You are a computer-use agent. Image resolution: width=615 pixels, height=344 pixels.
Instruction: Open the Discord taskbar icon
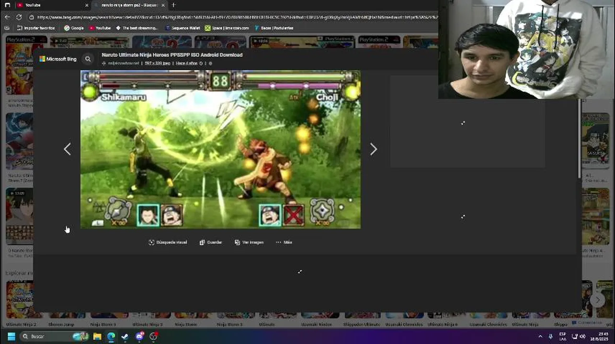[x=139, y=336]
